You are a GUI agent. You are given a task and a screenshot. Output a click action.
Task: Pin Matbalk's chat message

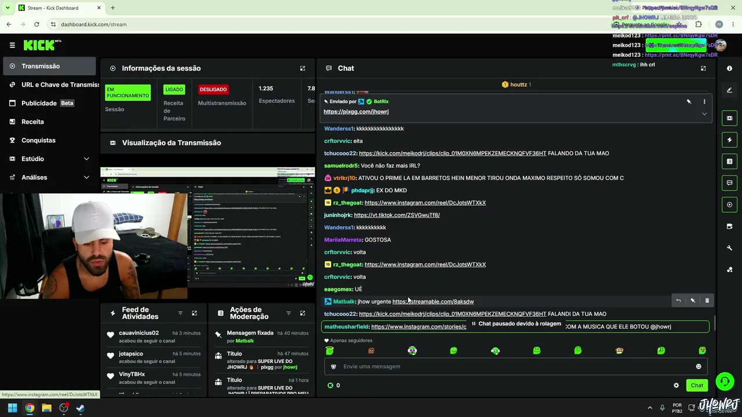pos(693,301)
